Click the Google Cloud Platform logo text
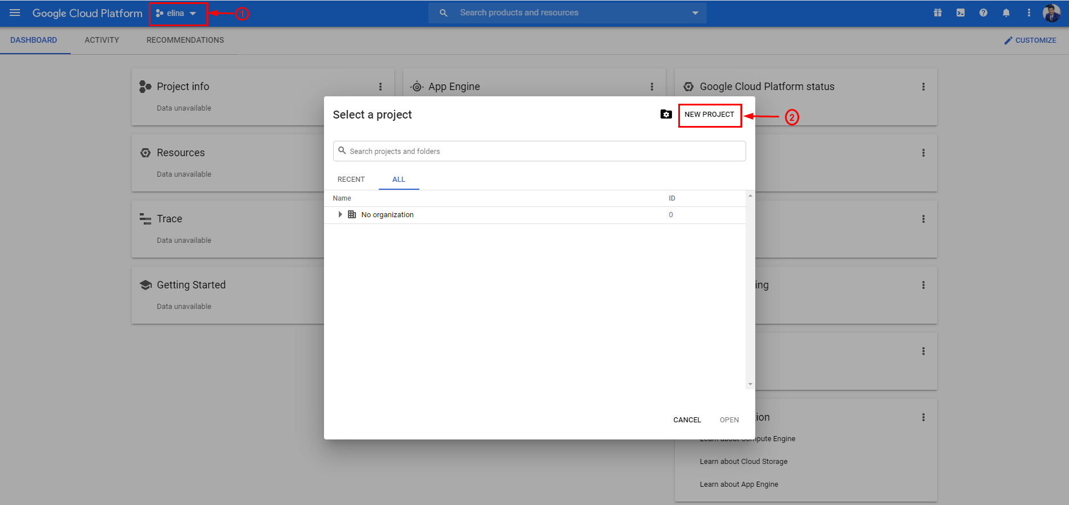 click(x=87, y=13)
